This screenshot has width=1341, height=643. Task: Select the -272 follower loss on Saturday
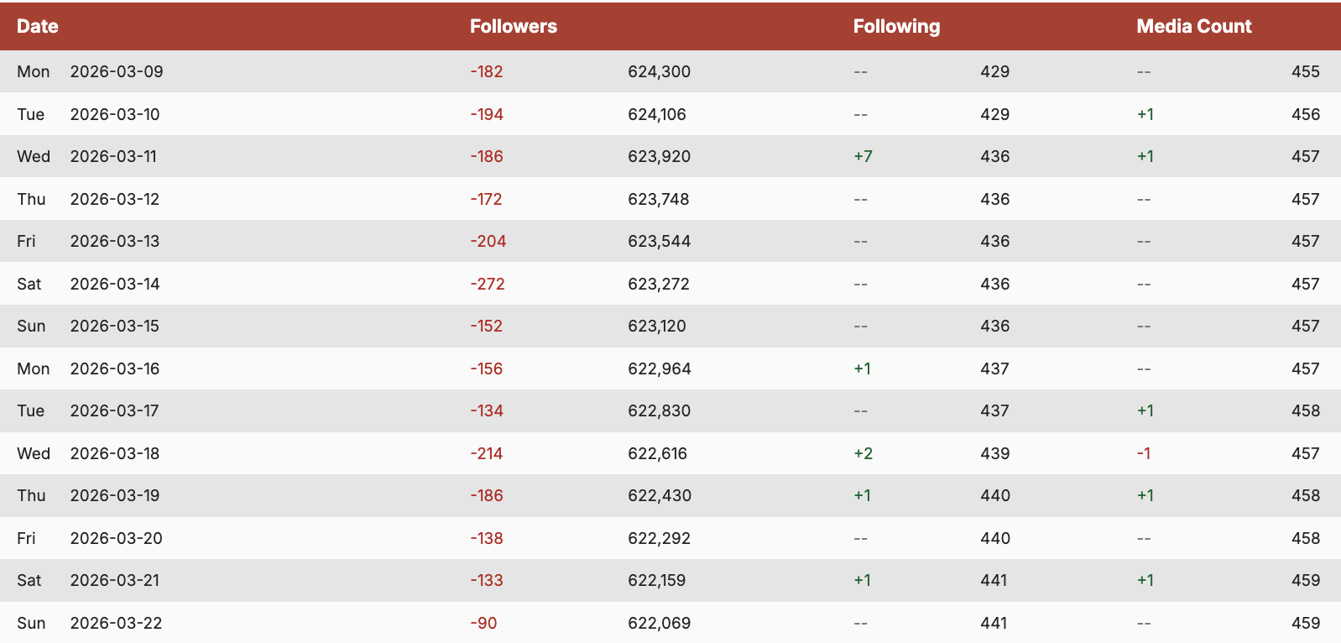(487, 284)
